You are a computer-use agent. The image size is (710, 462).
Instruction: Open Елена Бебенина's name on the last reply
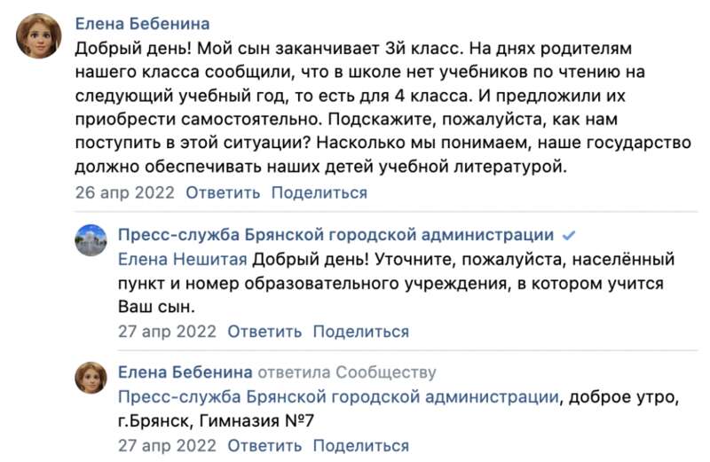point(185,372)
